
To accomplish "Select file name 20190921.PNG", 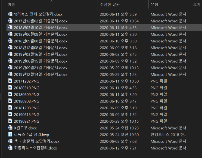I will [x=27, y=121].
